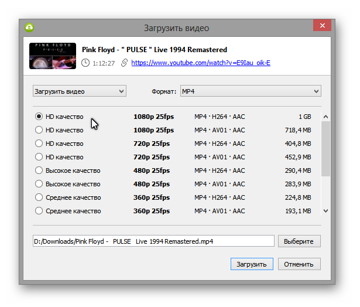The height and width of the screenshot is (307, 360).
Task: Click 'MP4 · AV01 · AAC' in 360p row
Action: tap(220, 211)
